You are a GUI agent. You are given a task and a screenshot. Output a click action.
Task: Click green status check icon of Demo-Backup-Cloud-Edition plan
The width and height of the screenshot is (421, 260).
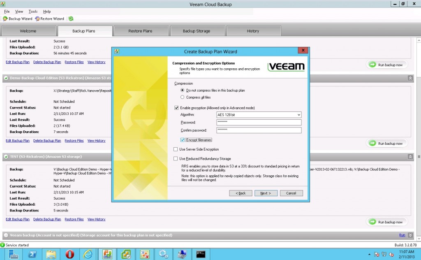point(6,78)
